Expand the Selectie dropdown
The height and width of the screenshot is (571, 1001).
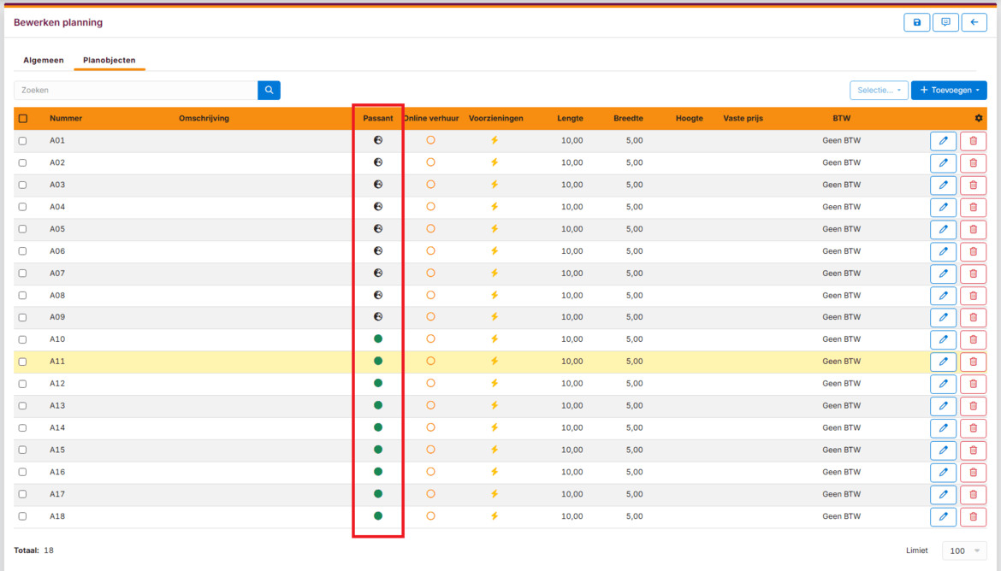click(x=878, y=90)
